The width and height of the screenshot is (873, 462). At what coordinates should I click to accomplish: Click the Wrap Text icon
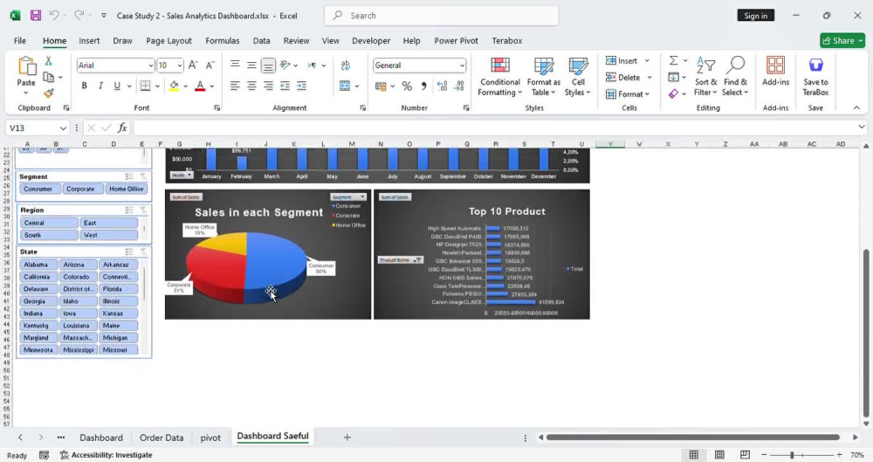click(x=345, y=66)
